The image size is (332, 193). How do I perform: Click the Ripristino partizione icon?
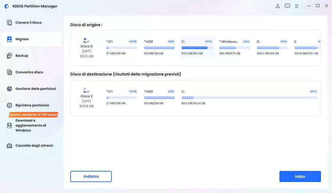(9, 105)
